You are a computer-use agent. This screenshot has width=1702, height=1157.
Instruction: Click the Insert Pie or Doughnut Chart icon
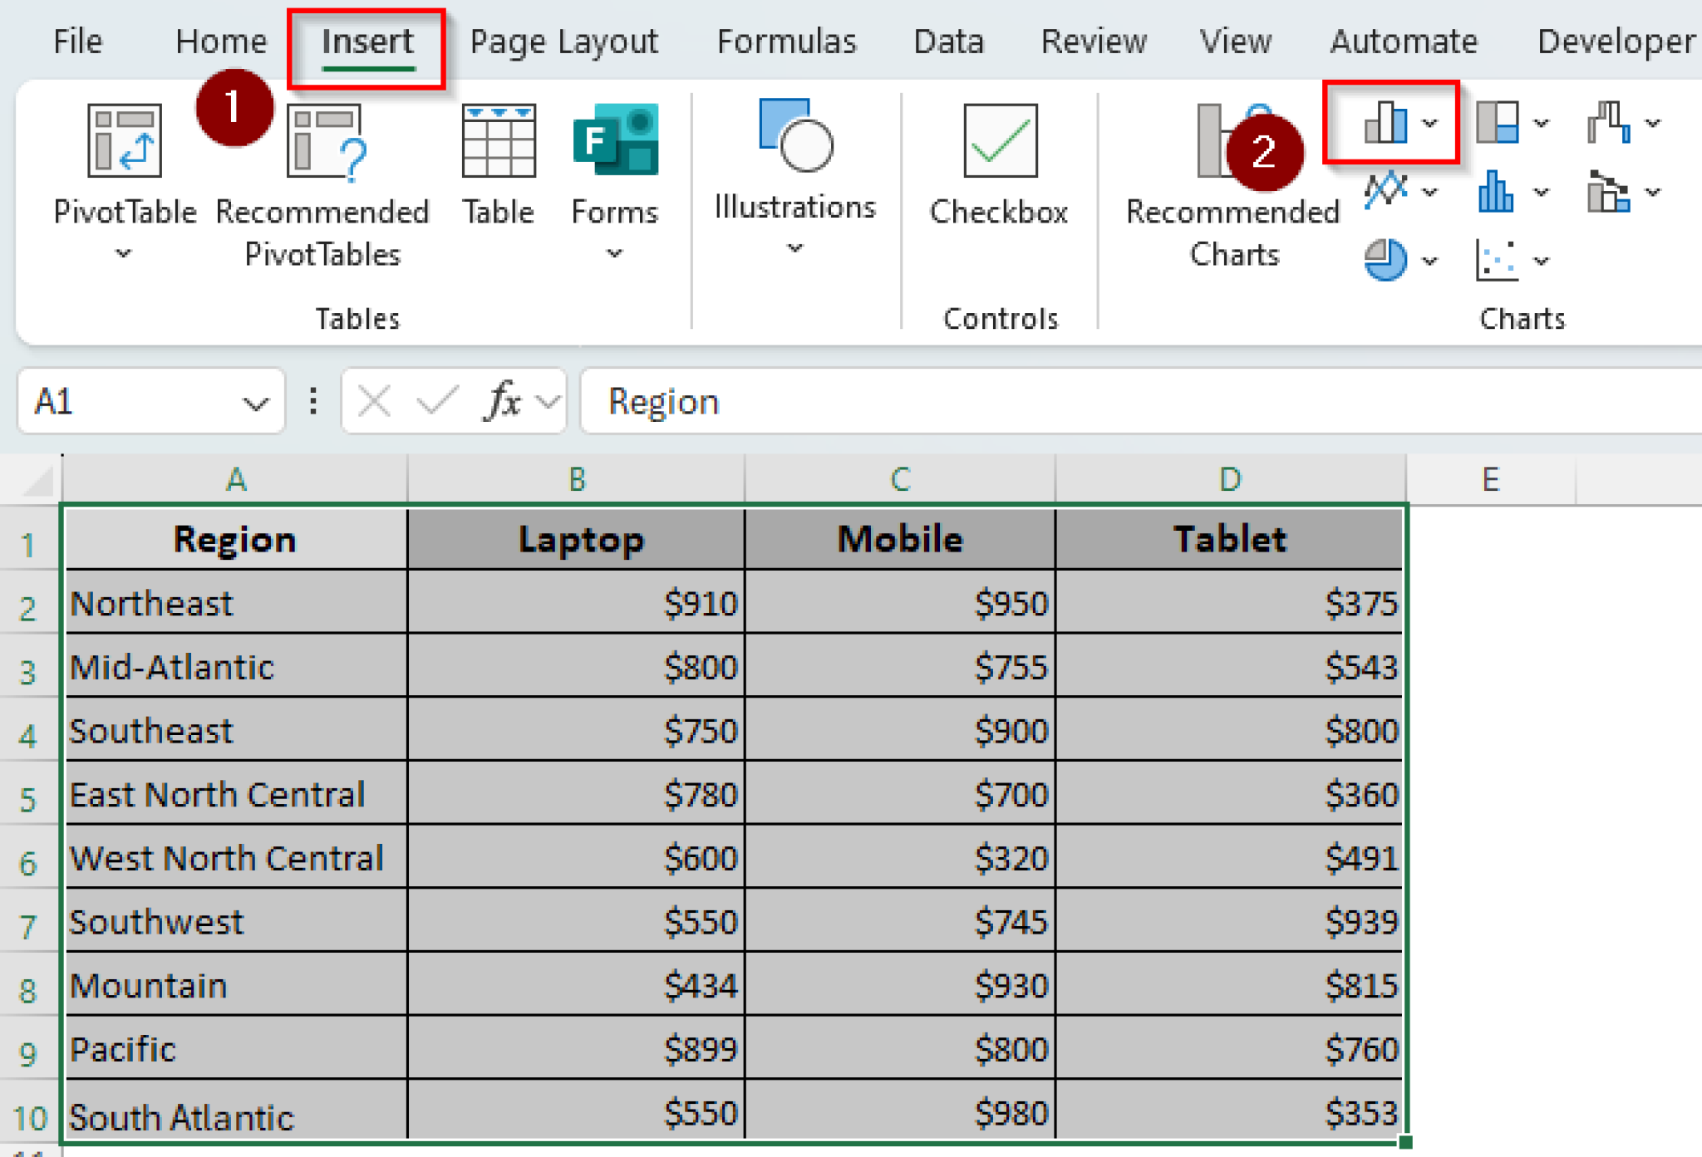point(1386,259)
